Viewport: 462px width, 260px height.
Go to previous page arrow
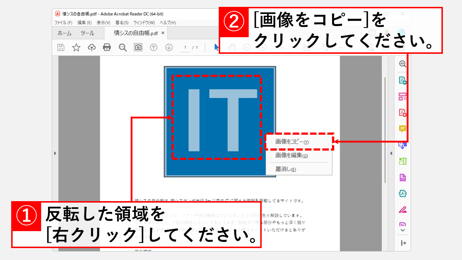coord(154,47)
